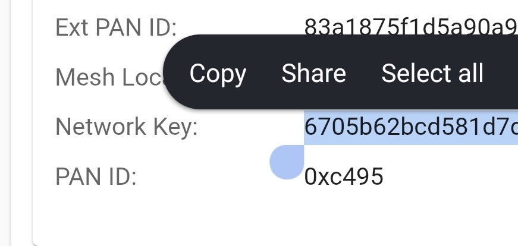518x246 pixels.
Task: Click the Ext PAN ID label
Action: 116,27
